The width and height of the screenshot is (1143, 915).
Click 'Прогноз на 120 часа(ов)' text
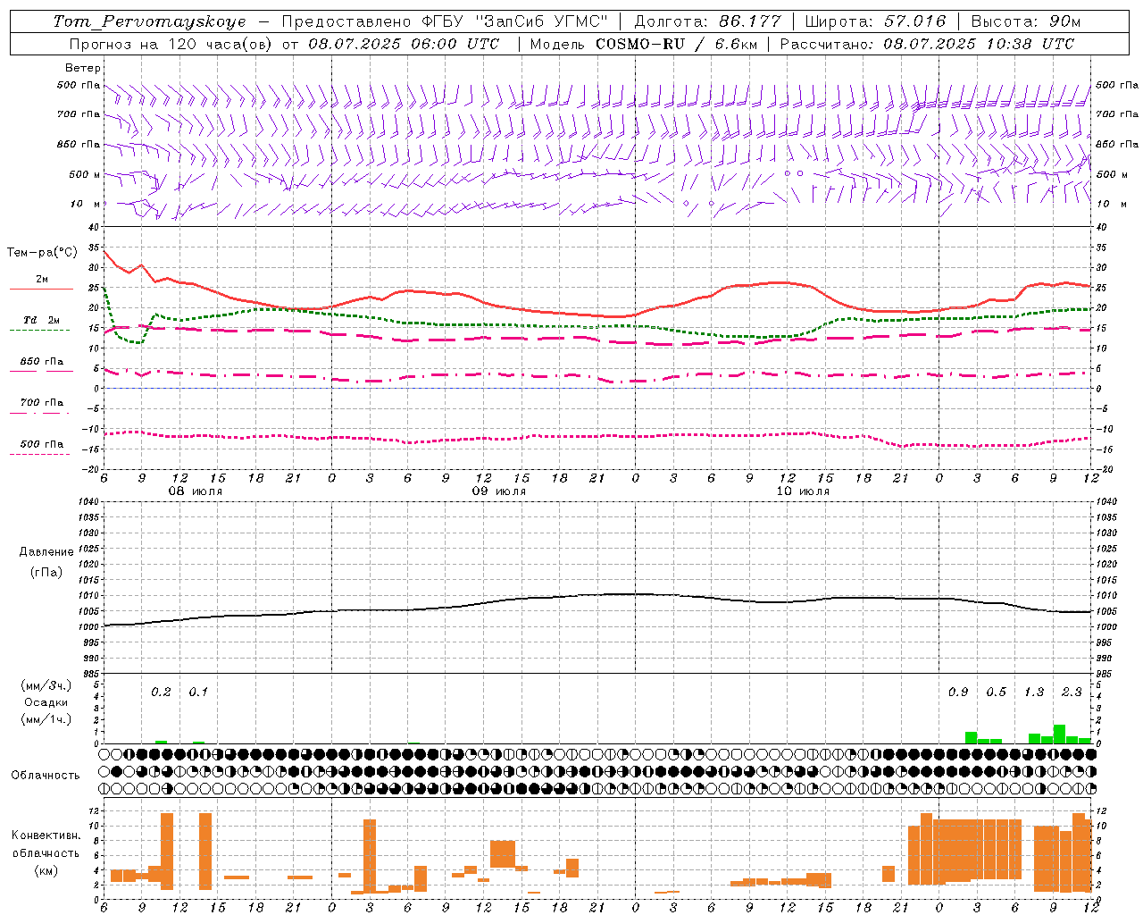click(171, 44)
